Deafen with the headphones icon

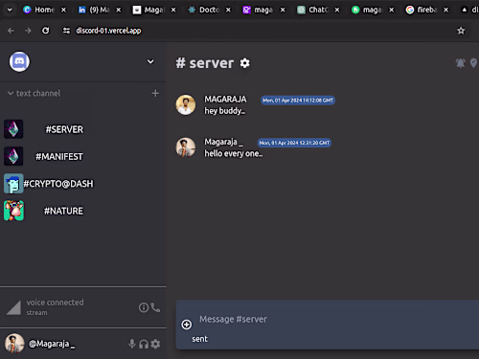144,344
